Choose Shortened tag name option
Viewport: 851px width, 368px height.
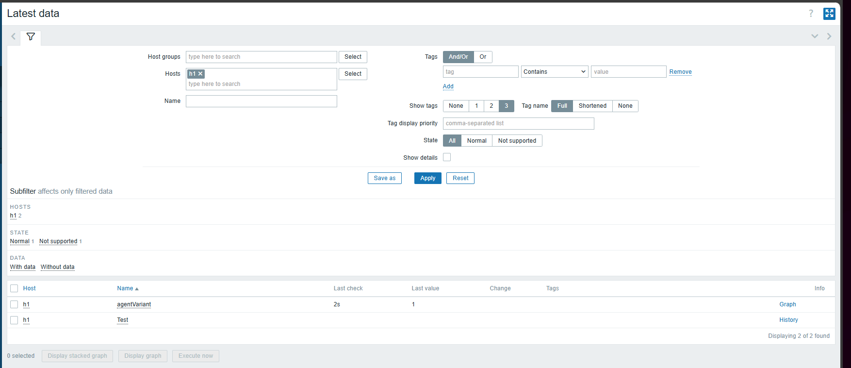click(x=592, y=106)
